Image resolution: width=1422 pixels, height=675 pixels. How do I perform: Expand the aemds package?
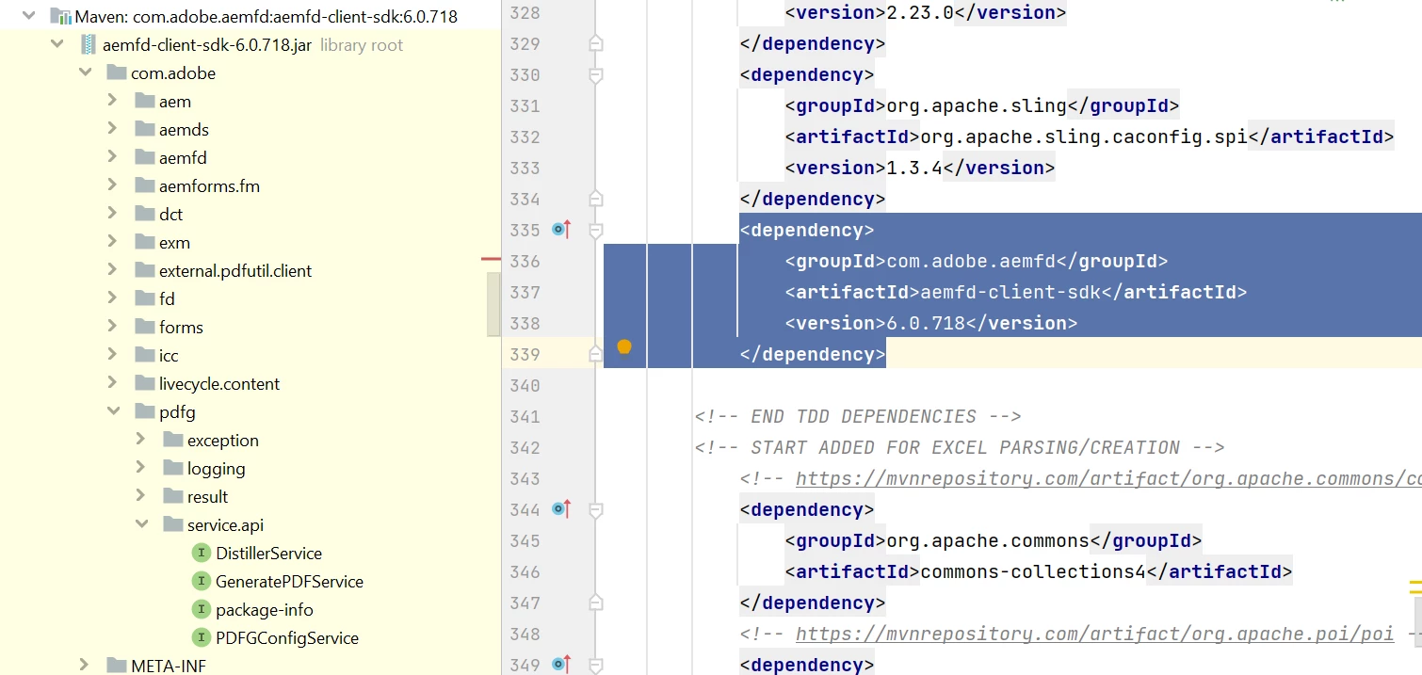click(112, 129)
